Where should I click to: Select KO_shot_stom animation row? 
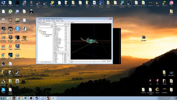pyautogui.click(x=61, y=41)
